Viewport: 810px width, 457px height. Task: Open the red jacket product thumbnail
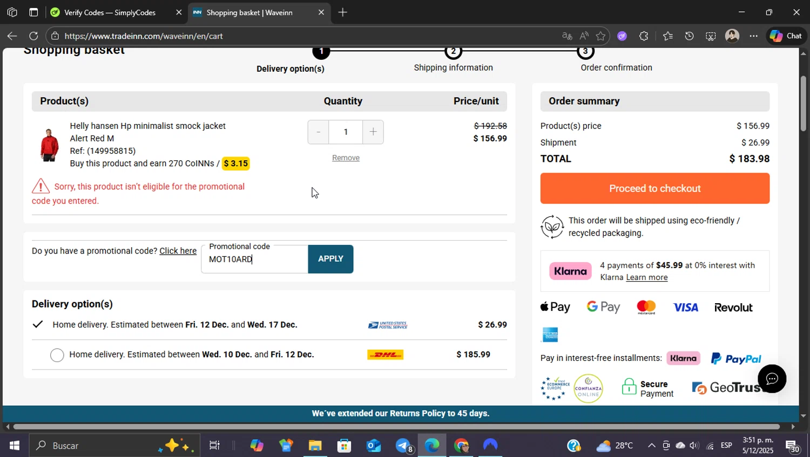click(49, 145)
